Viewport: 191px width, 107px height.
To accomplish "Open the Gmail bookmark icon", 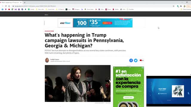I will coord(16,9).
